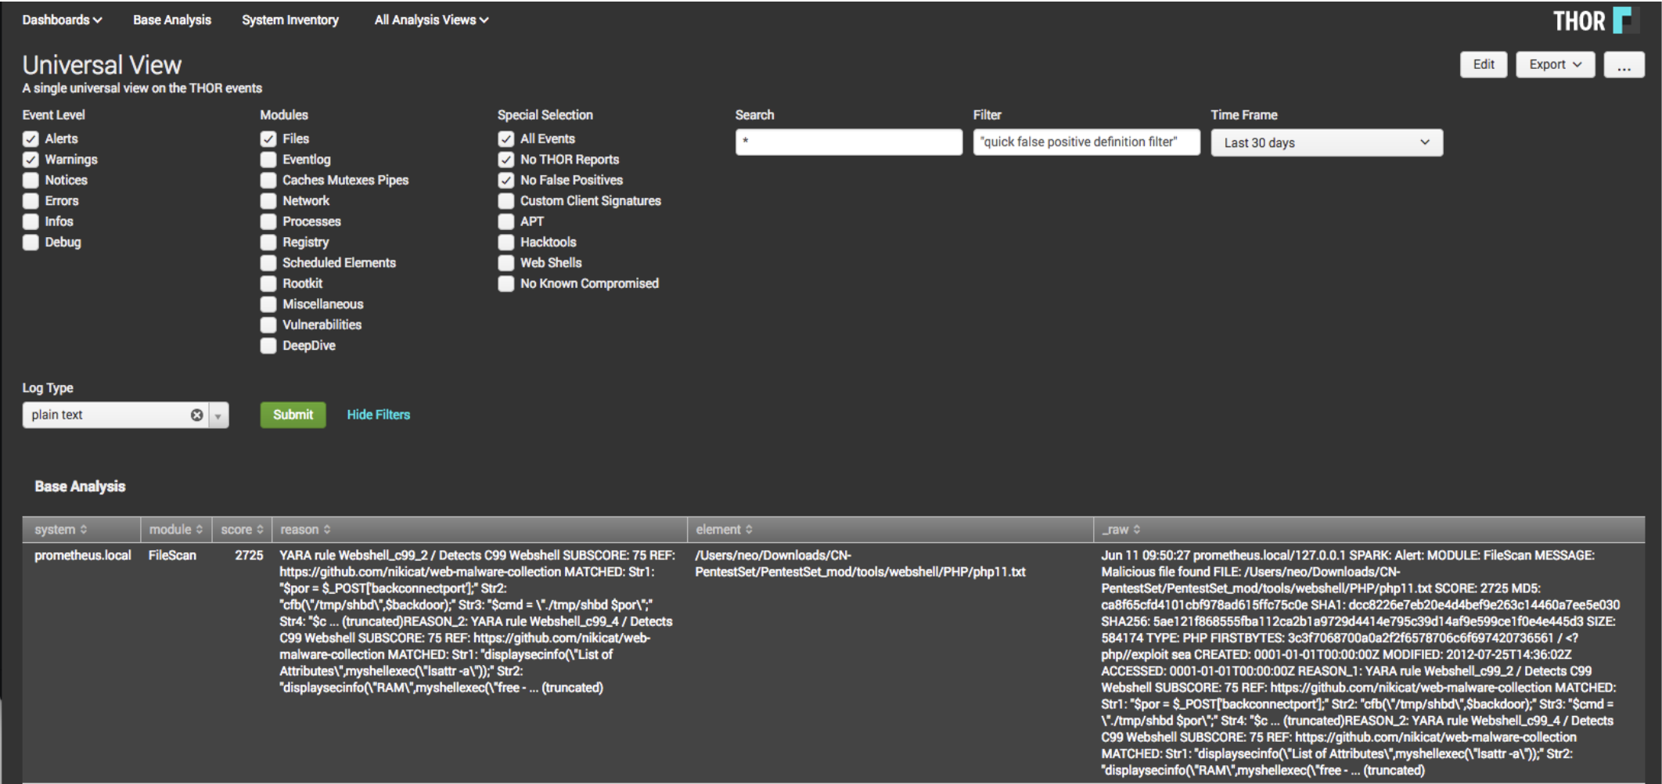Uncheck No False Positives selection
1662x784 pixels.
(x=506, y=180)
